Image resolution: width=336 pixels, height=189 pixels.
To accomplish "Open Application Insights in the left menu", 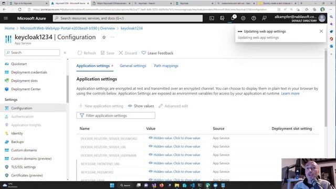I will click(26, 125).
